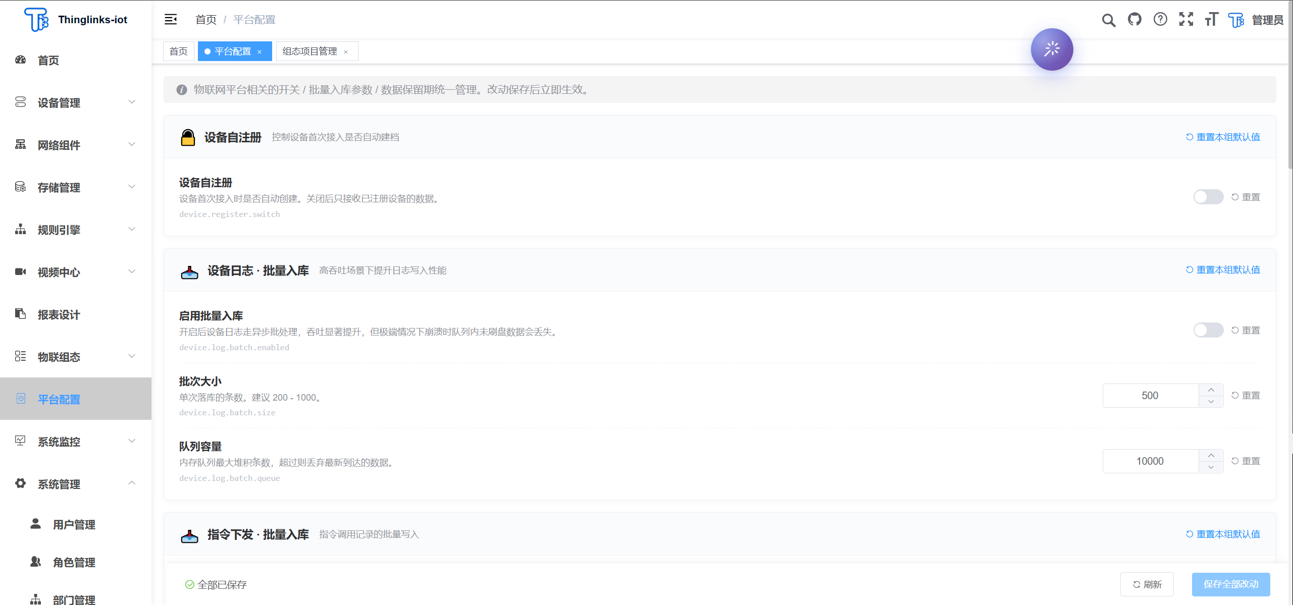
Task: Click 保存全部改动 button
Action: point(1231,584)
